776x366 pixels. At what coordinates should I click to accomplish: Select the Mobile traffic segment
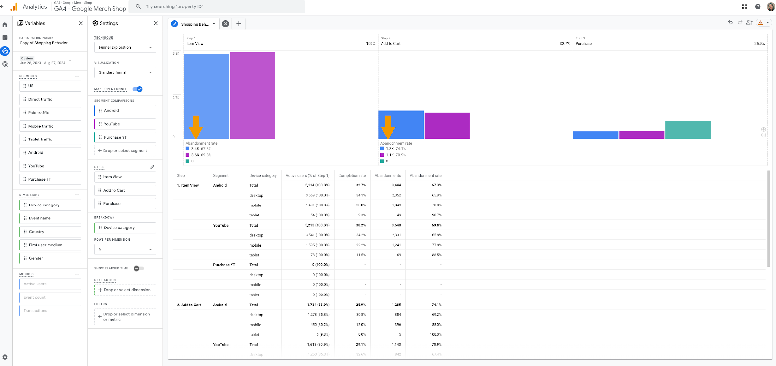click(x=50, y=126)
